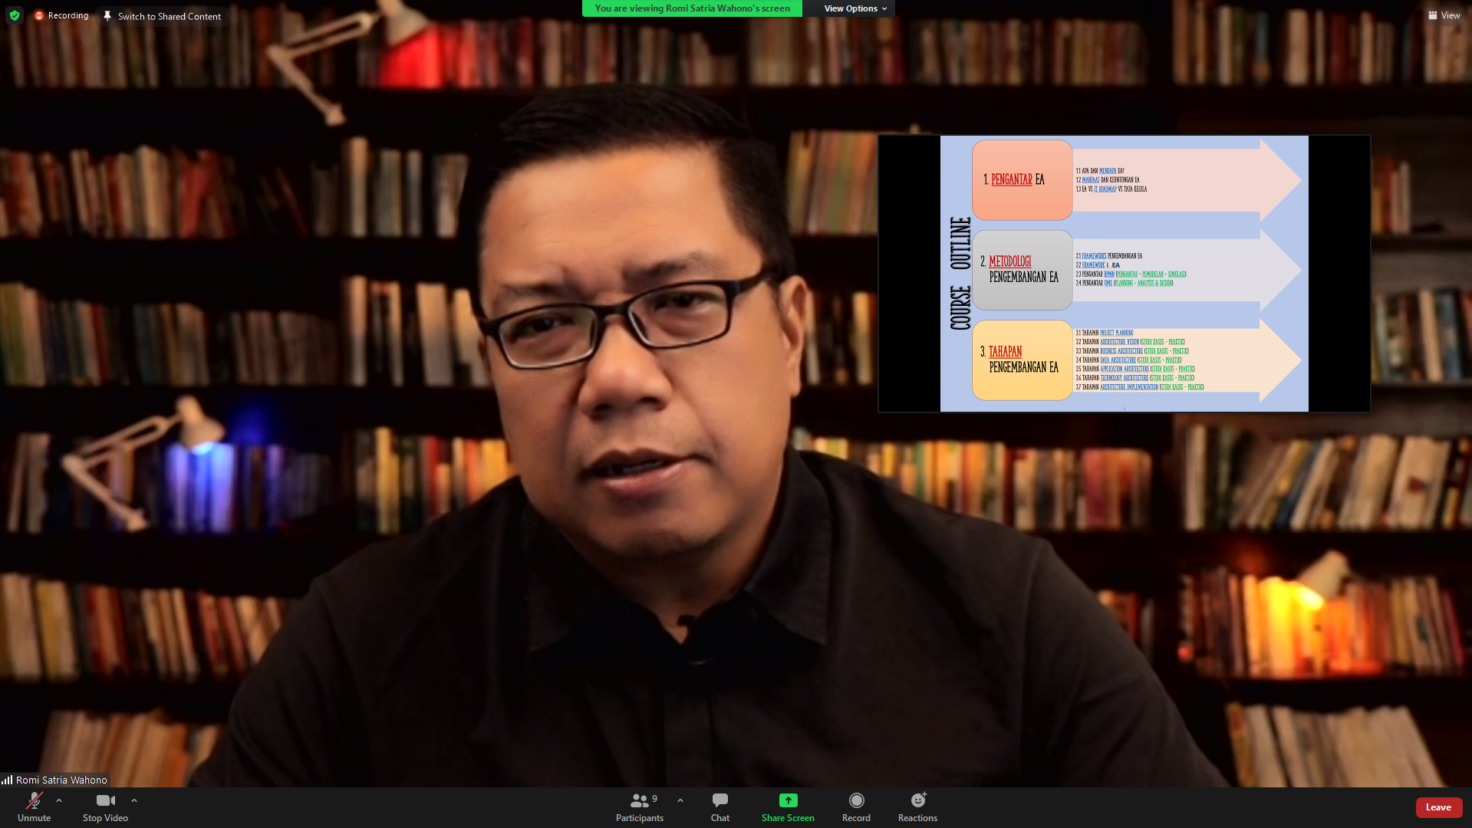Image resolution: width=1472 pixels, height=828 pixels.
Task: Click the pin icon for Shared Content
Action: (107, 15)
